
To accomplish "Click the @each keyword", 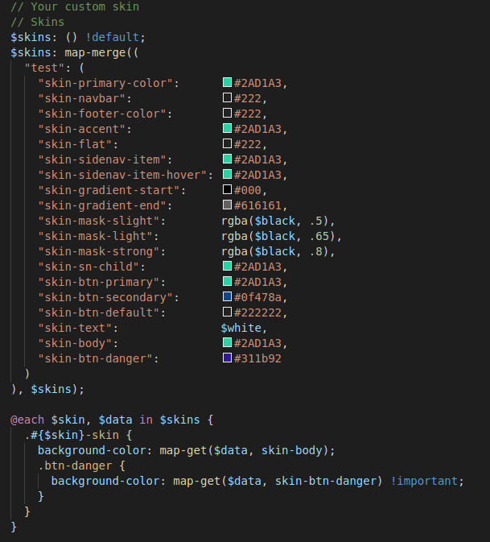I will (x=27, y=420).
